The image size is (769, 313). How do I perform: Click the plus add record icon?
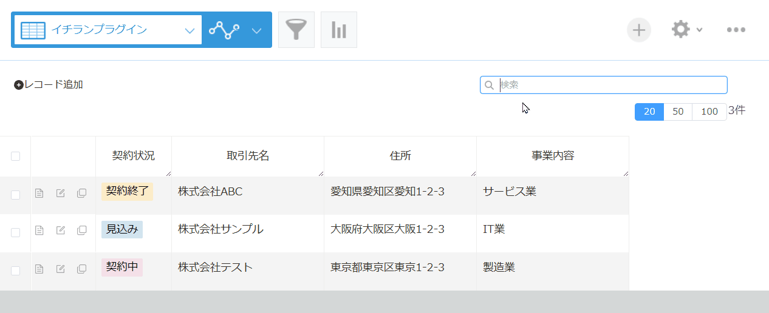[x=638, y=30]
